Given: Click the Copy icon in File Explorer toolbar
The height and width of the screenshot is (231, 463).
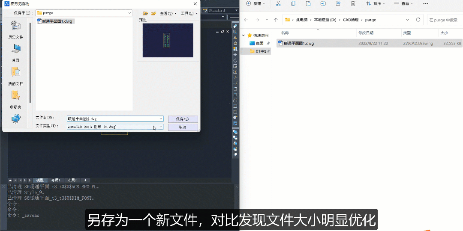Looking at the screenshot, I should coord(293,3).
